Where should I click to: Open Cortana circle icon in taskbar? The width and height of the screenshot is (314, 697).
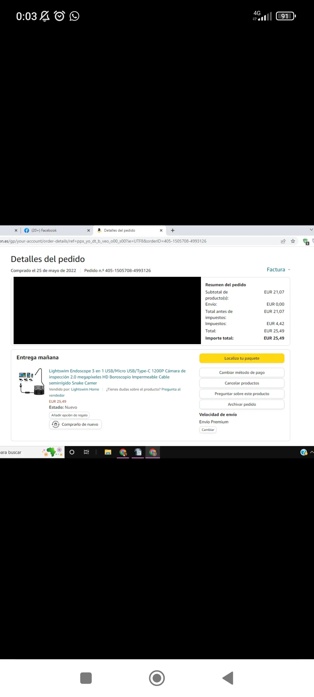pos(72,452)
